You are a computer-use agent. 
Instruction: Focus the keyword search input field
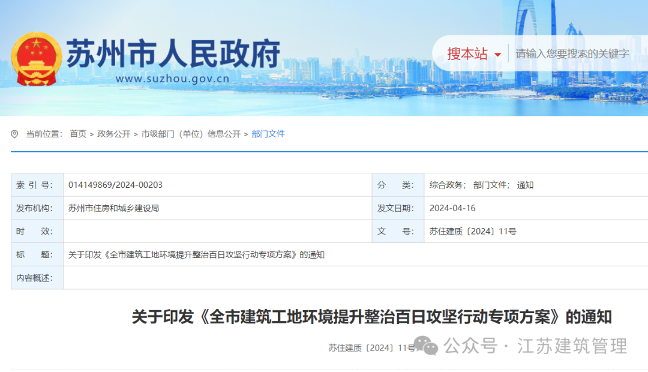572,53
